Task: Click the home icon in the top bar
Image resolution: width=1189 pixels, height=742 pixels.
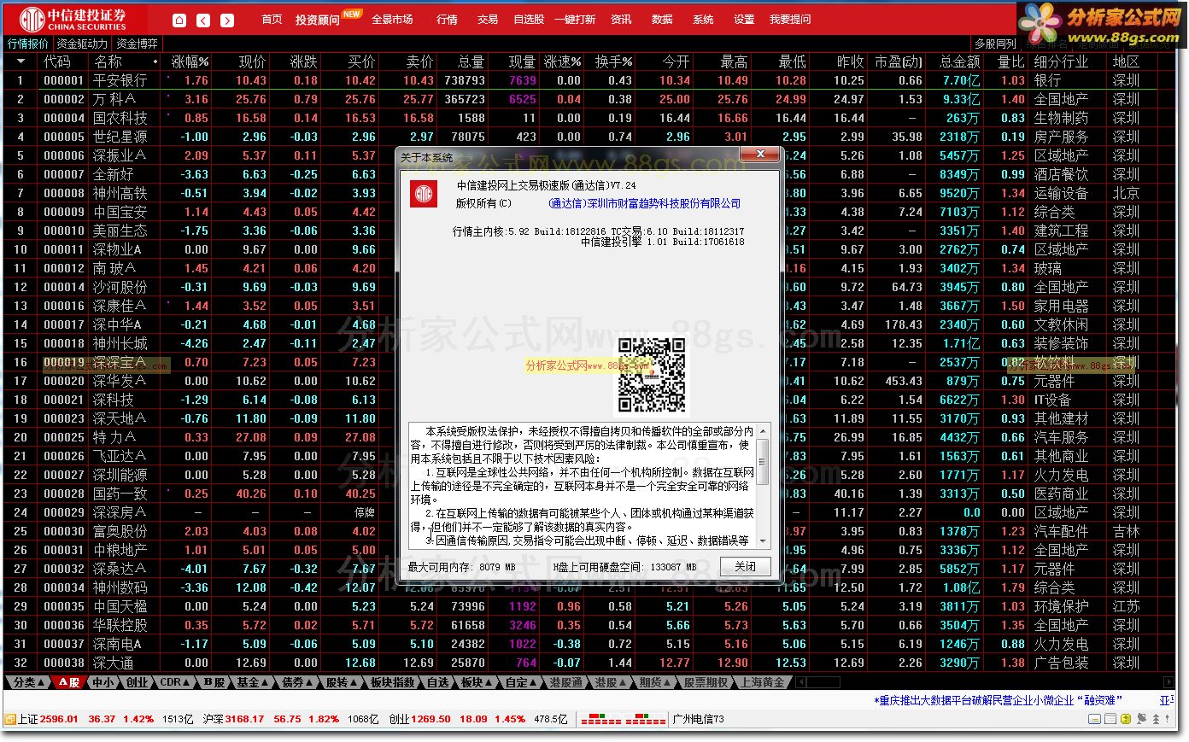Action: click(179, 20)
